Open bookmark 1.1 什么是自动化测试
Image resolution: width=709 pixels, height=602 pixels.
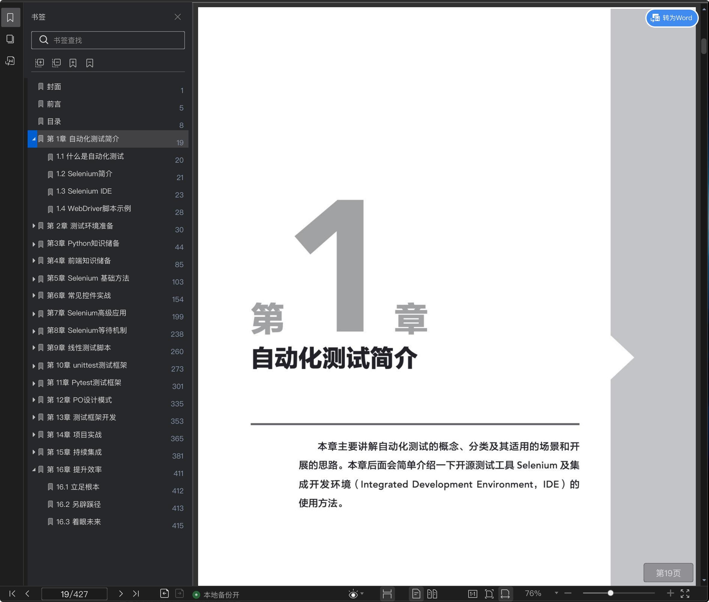(108, 156)
